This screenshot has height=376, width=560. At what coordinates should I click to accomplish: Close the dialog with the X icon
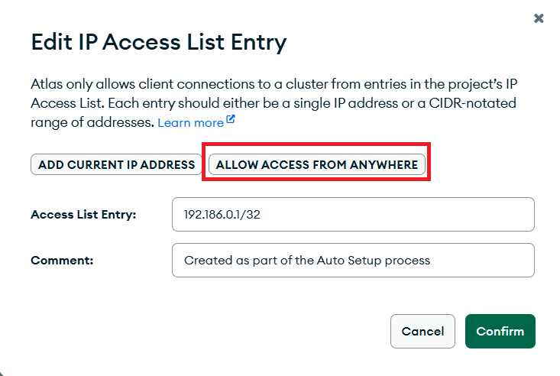click(539, 18)
